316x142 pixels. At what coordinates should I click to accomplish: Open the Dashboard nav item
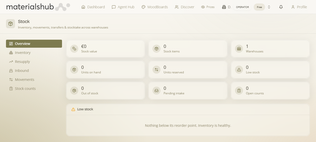93,7
